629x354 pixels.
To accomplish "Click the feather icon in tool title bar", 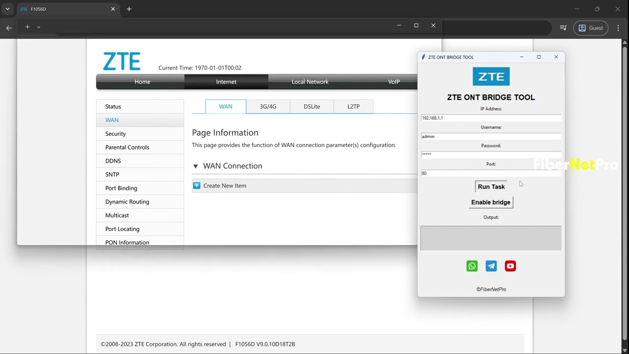I will tap(424, 57).
